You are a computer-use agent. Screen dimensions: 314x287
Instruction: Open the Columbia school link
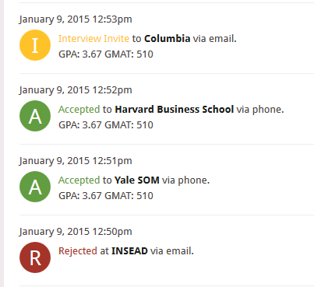(x=168, y=39)
